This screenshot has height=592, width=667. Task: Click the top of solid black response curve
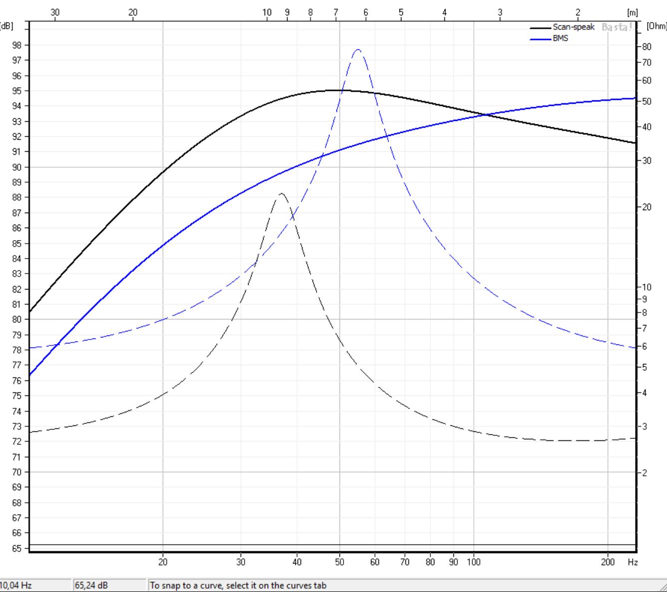333,90
